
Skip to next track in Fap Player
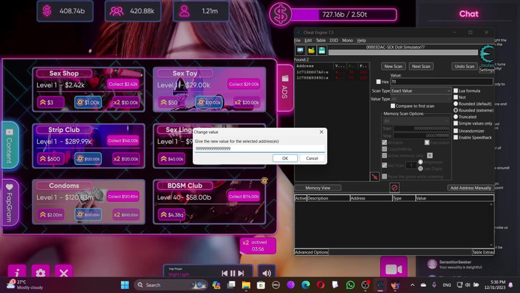pos(241,273)
